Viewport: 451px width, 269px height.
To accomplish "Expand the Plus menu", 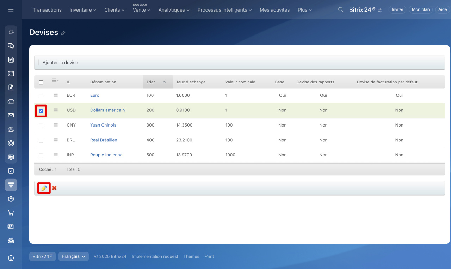I will (305, 10).
